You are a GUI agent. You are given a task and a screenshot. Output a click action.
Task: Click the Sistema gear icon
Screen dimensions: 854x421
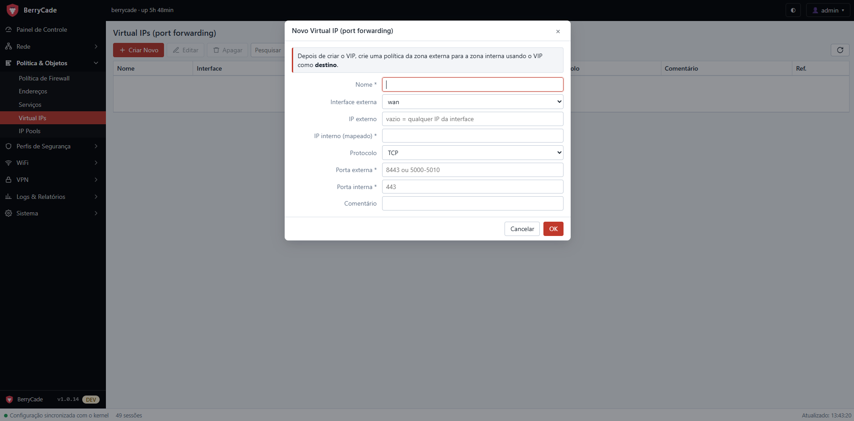tap(8, 213)
